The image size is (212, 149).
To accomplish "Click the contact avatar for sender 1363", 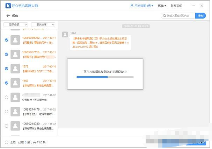I will point(15,83).
